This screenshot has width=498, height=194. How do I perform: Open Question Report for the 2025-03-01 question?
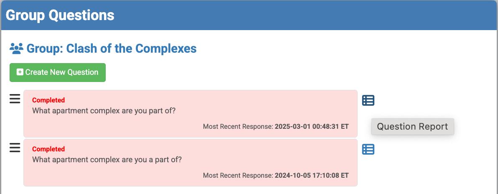point(368,100)
